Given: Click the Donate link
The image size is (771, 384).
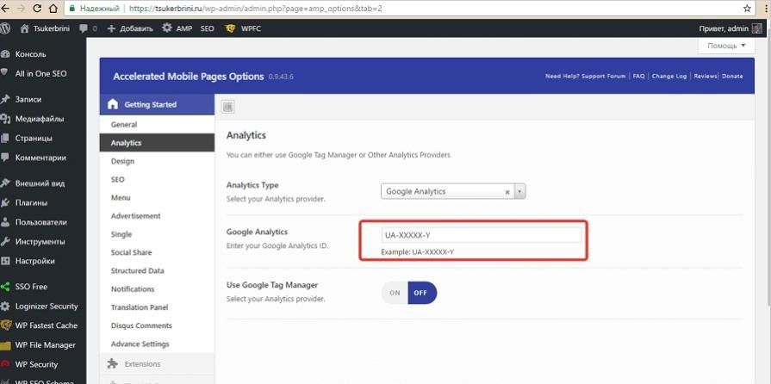Looking at the screenshot, I should pyautogui.click(x=732, y=77).
